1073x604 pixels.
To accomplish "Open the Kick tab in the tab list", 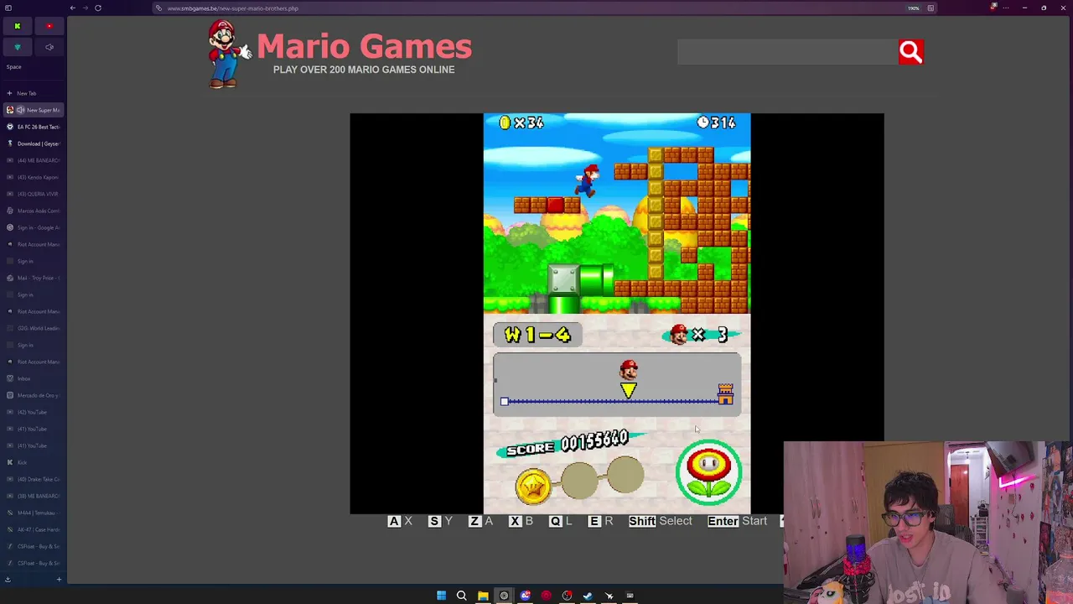I will pos(32,462).
